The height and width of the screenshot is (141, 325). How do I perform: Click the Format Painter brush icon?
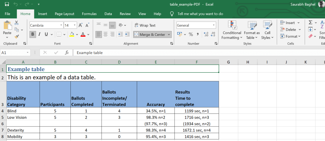click(17, 37)
